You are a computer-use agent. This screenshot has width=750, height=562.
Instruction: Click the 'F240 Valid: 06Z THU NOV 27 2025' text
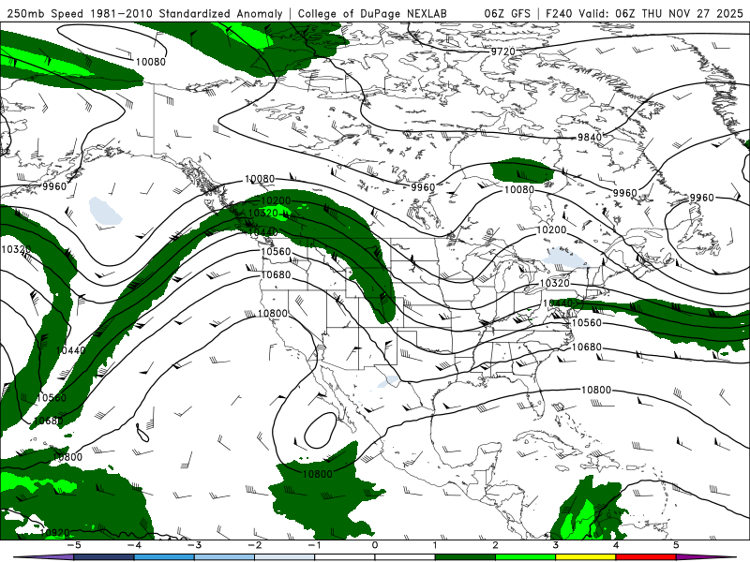644,13
